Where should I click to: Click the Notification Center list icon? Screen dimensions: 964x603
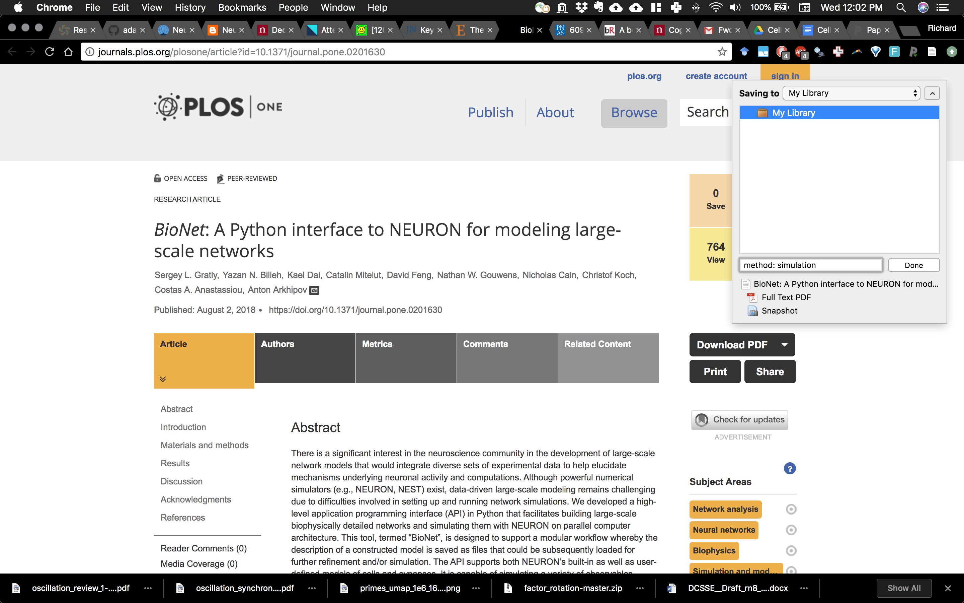pyautogui.click(x=942, y=8)
